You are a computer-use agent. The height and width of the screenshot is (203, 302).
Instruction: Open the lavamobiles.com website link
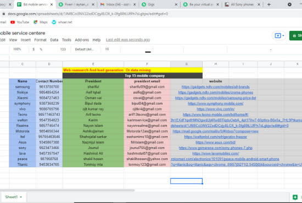coord(216,154)
